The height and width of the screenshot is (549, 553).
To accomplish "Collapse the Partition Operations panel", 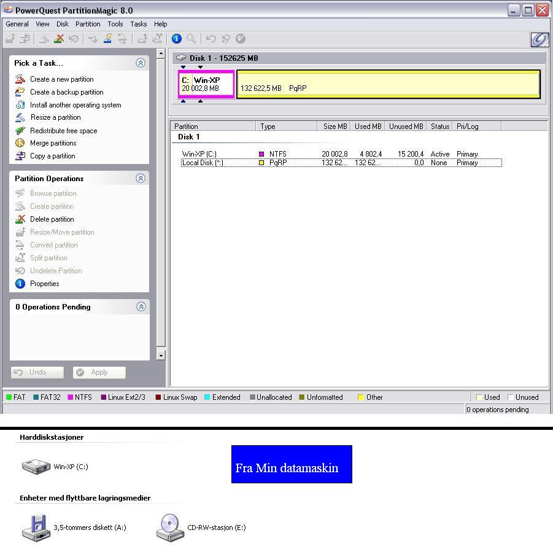I will pos(141,178).
